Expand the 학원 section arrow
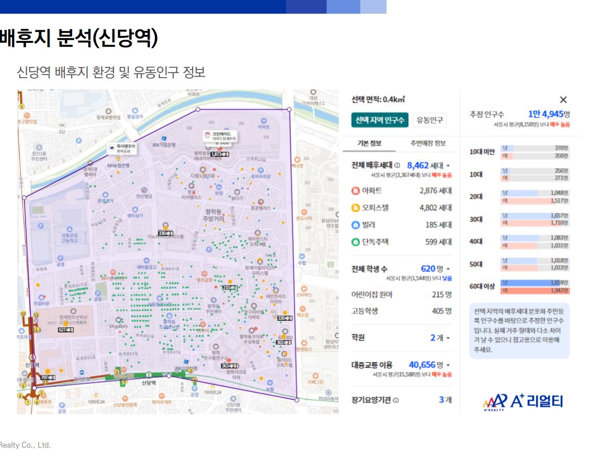Image resolution: width=607 pixels, height=455 pixels. coord(448,338)
